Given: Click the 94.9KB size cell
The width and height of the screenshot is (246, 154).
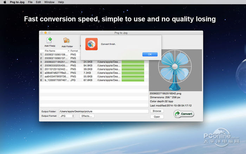Looking at the screenshot, I should coord(88,65).
